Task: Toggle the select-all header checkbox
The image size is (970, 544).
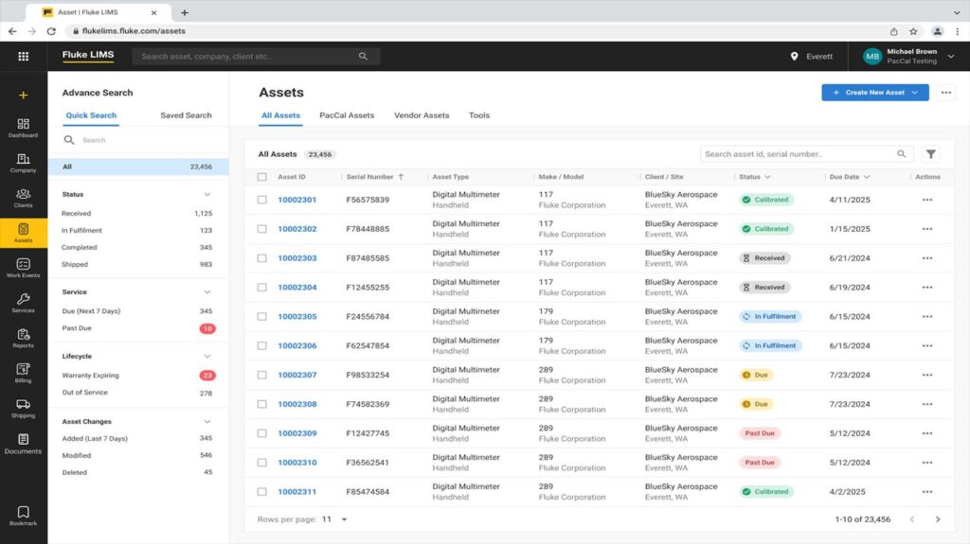Action: pyautogui.click(x=262, y=177)
